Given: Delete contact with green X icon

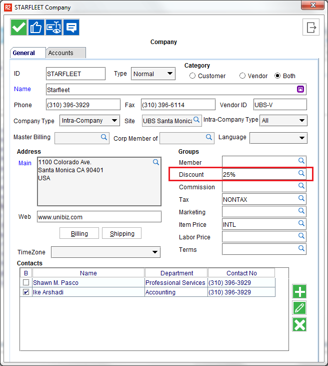Looking at the screenshot, I should (x=299, y=324).
